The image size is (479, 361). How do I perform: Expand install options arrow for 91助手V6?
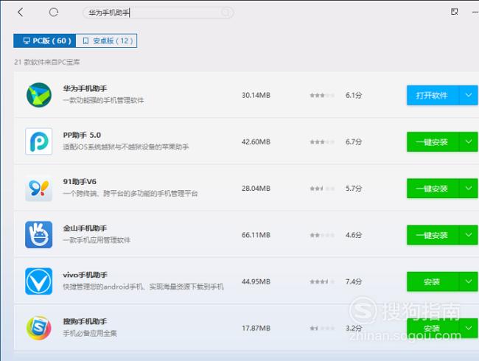click(x=468, y=189)
